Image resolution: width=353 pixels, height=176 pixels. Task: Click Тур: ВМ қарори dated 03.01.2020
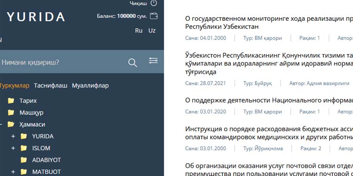tap(263, 112)
